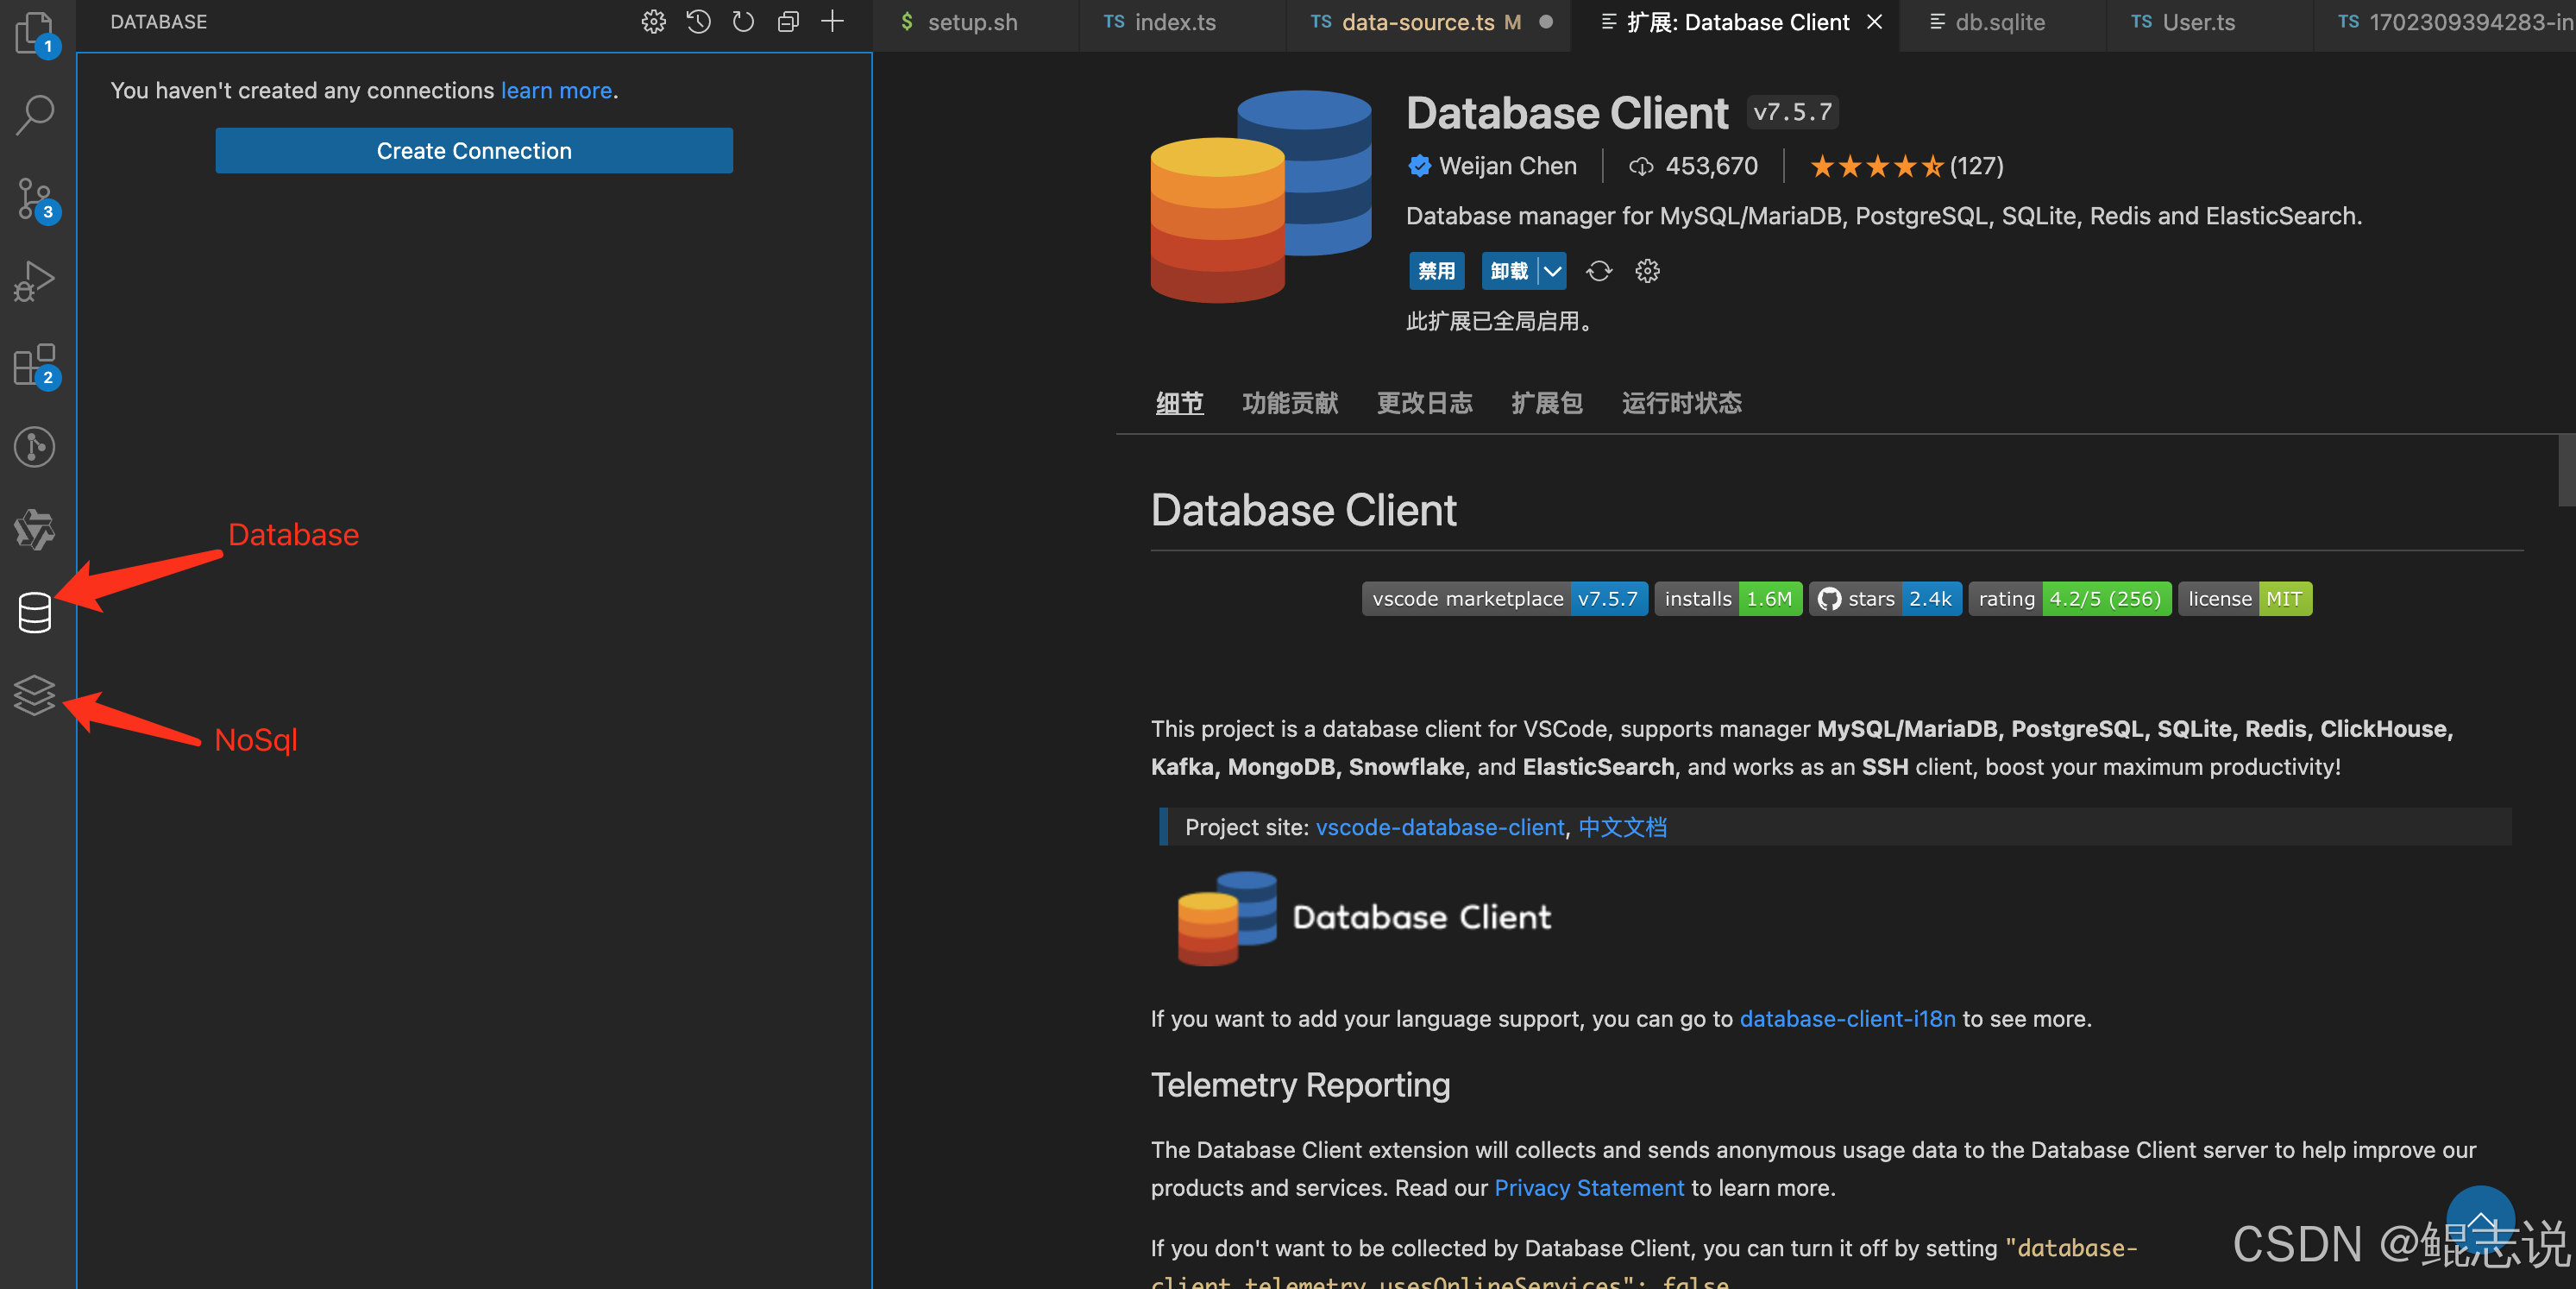2576x1289 pixels.
Task: Open the uninstall options dropdown chevron
Action: click(x=1552, y=270)
